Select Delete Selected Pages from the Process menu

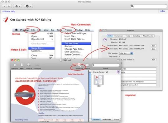pyautogui.click(x=76, y=33)
